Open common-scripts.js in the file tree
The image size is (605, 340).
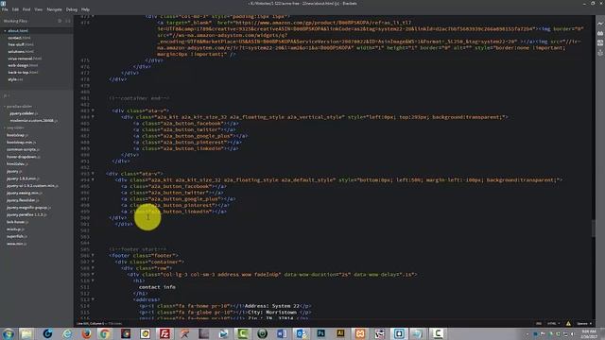click(x=23, y=149)
